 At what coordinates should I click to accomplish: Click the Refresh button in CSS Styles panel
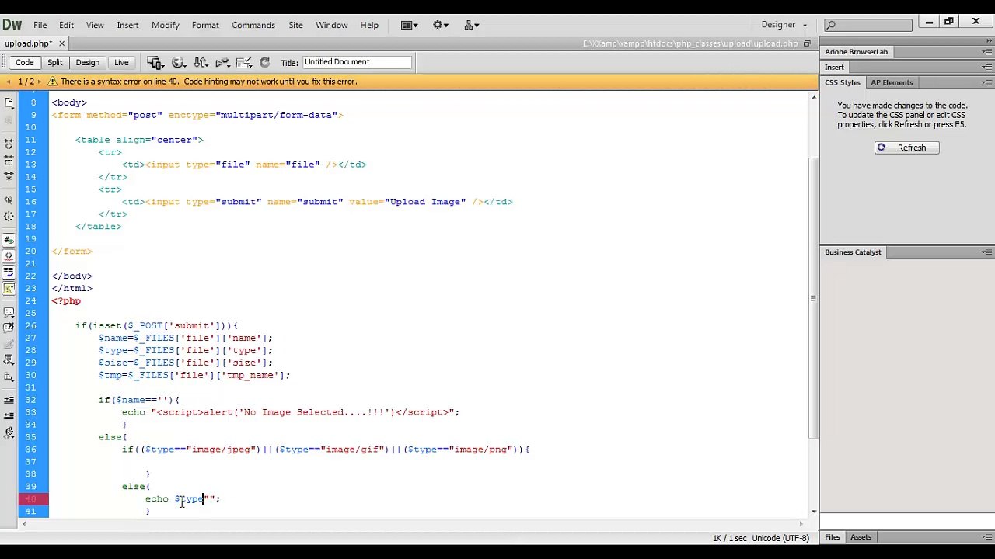point(906,148)
